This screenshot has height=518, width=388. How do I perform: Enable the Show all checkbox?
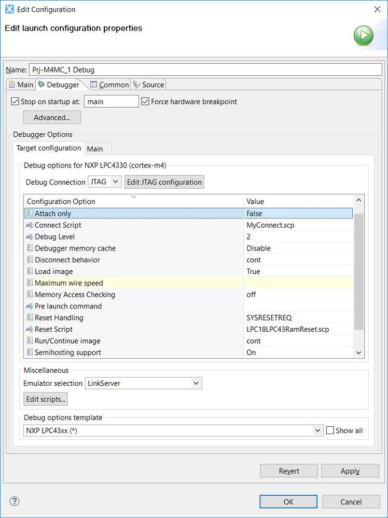330,430
